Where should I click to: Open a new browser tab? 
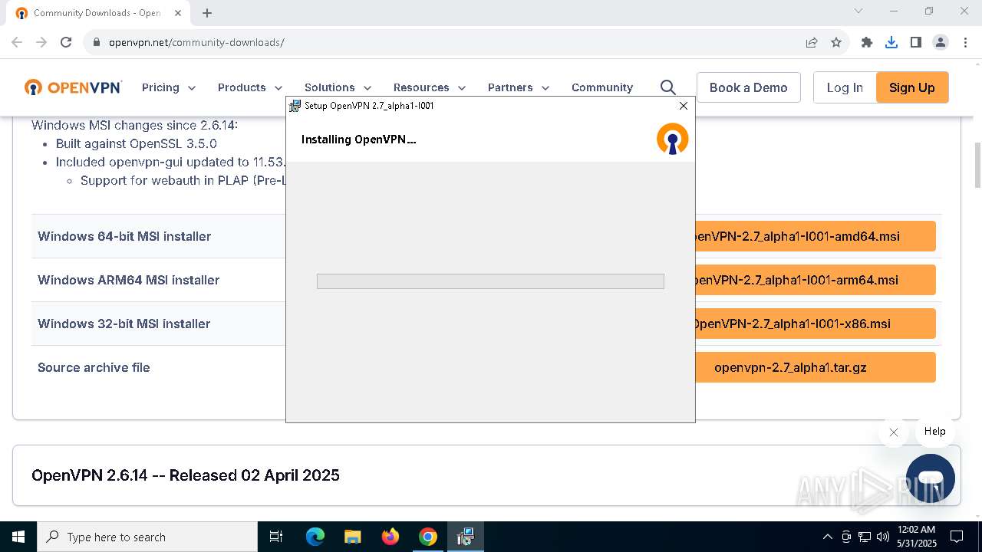207,13
